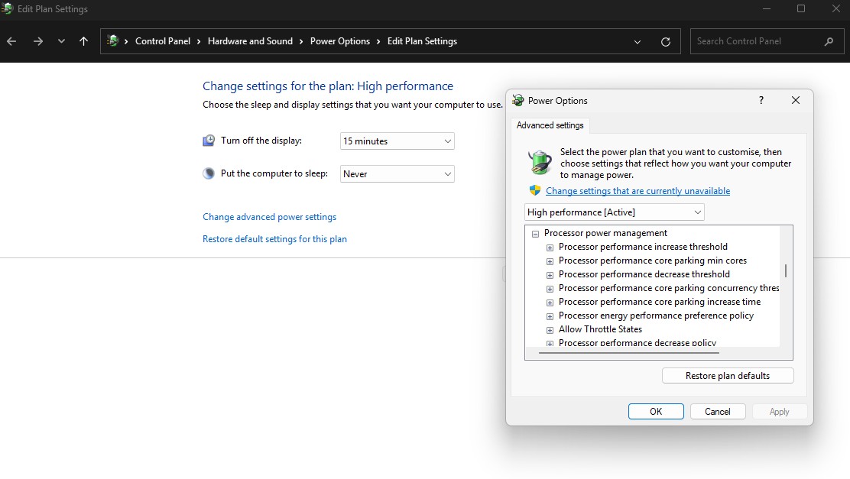Open the High performance plan dropdown
The image size is (850, 479).
click(614, 212)
